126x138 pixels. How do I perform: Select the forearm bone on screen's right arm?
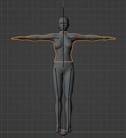tap(95, 38)
